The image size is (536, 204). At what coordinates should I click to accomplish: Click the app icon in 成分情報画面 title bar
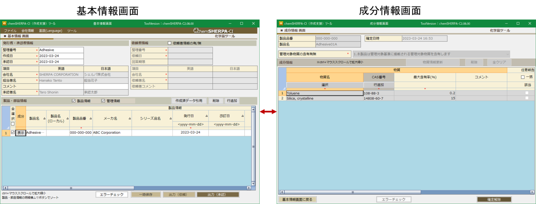(281, 23)
